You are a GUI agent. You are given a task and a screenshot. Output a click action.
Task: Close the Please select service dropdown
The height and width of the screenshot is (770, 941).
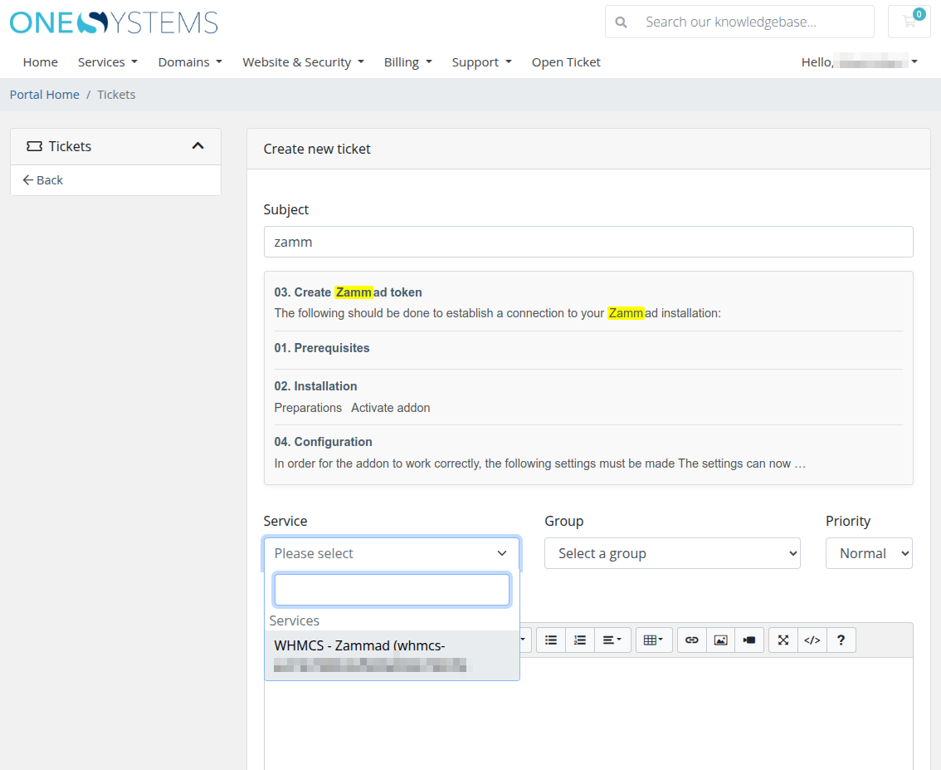pos(392,553)
